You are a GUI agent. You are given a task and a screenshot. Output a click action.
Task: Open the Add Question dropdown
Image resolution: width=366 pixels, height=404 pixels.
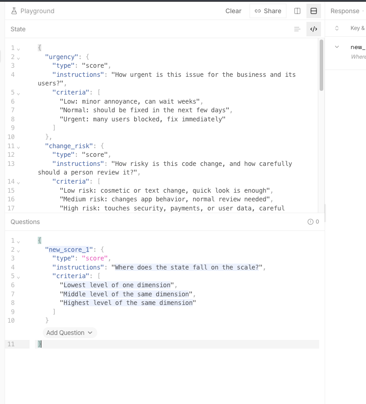click(x=70, y=333)
